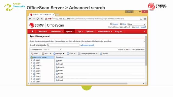Click the Help link
173x97 pixels.
point(124,24)
